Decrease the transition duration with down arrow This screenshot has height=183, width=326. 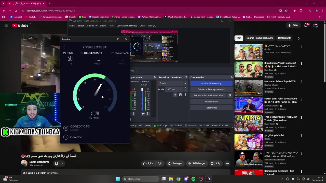coord(185,91)
